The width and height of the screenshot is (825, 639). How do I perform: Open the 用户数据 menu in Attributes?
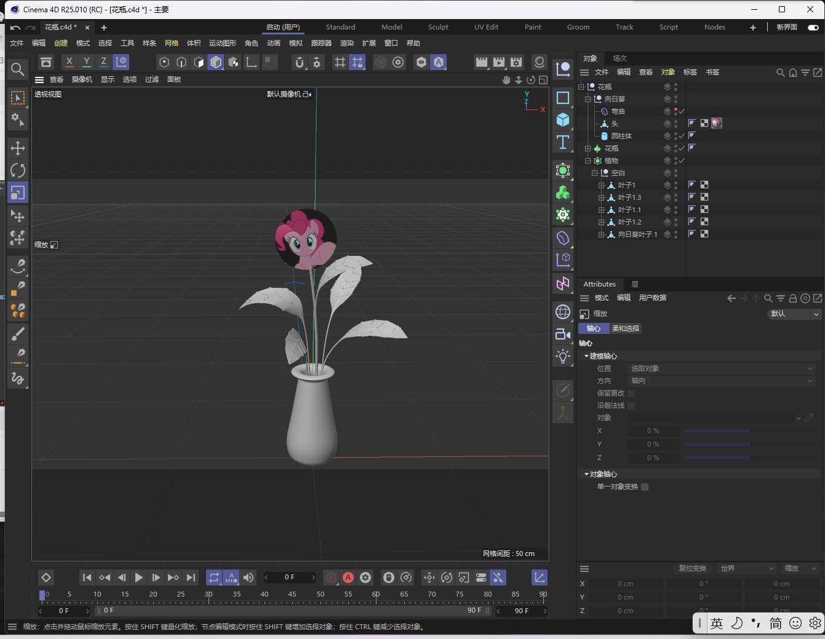coord(653,298)
